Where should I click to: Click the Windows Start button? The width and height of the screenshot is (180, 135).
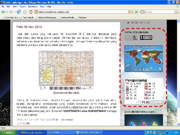[x=8, y=132]
